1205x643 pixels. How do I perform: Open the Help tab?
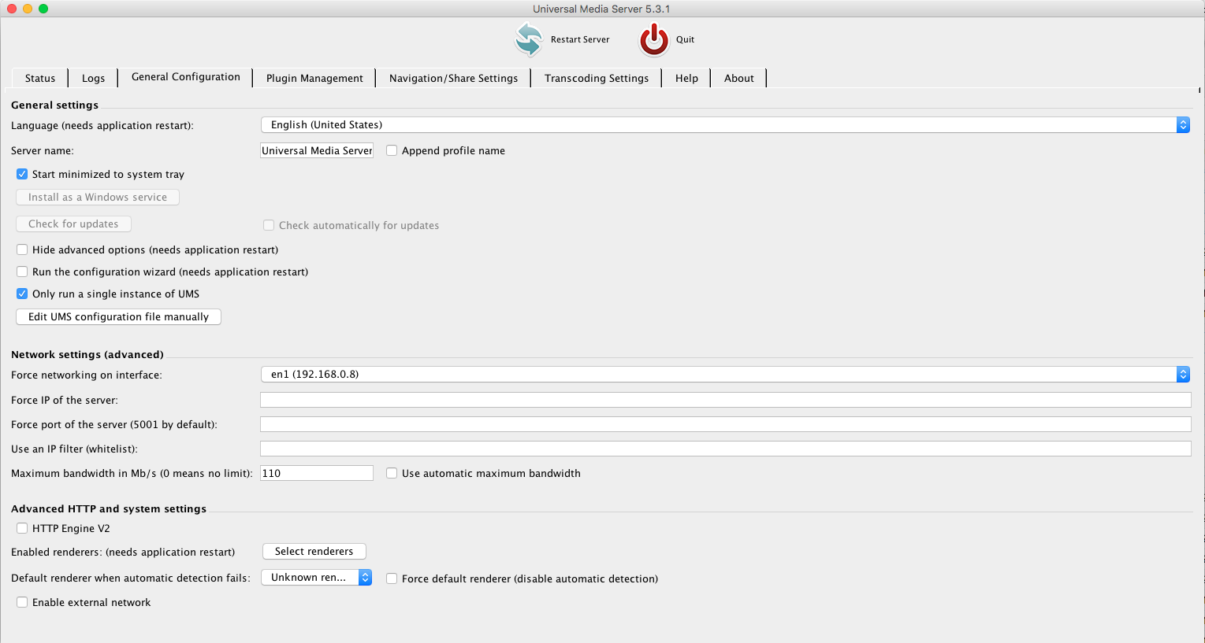click(686, 78)
